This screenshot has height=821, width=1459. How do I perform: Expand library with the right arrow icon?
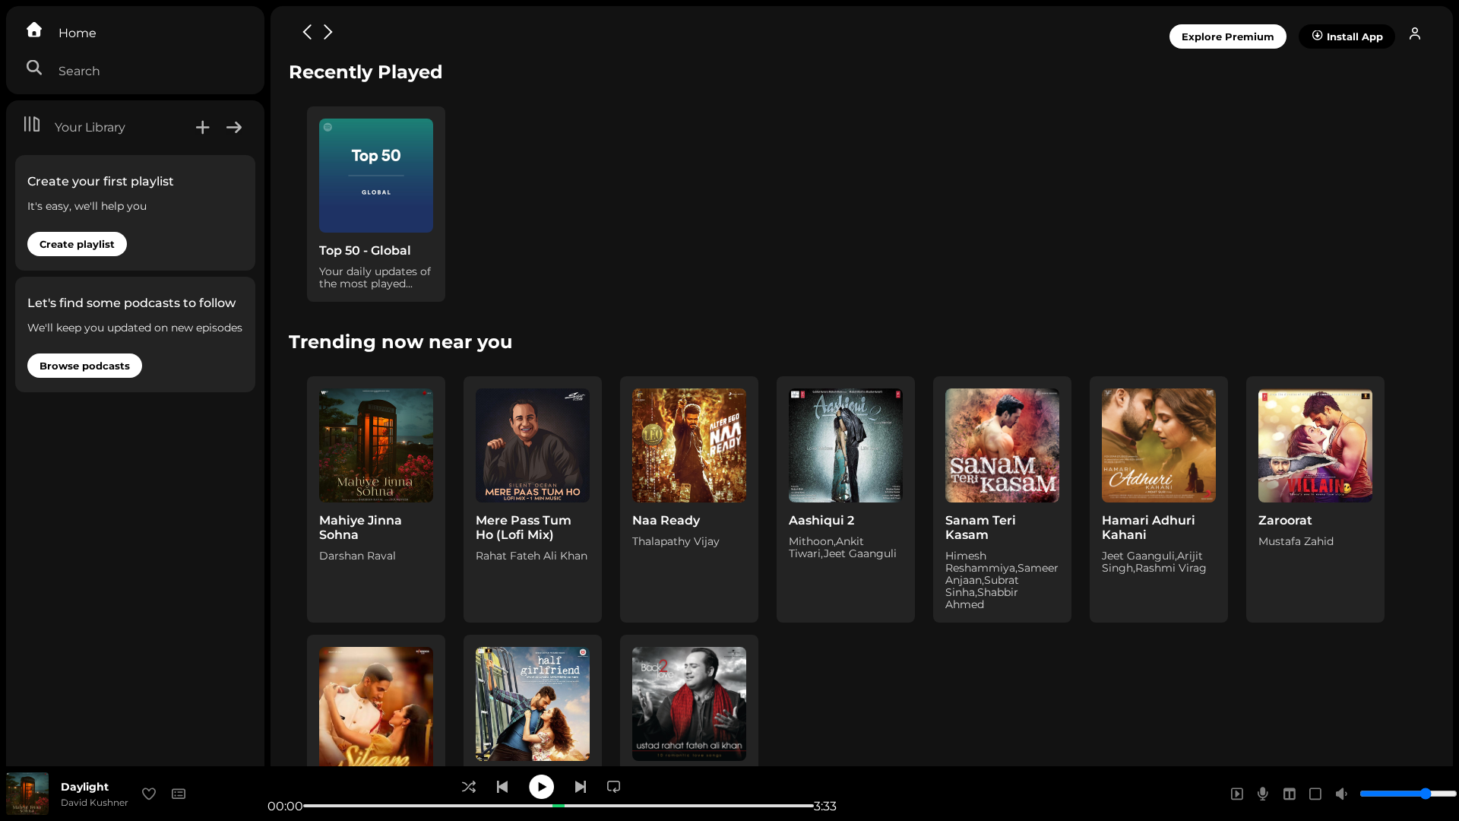[234, 128]
